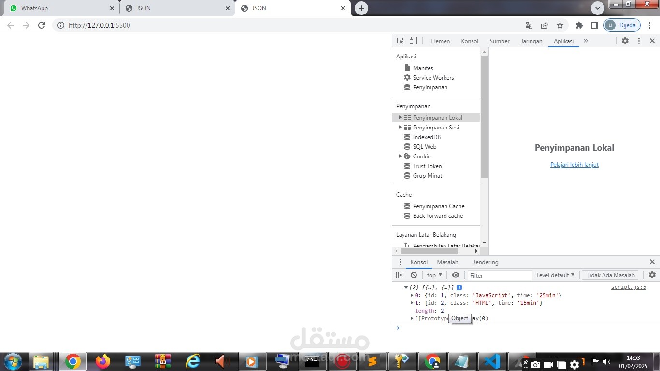Bookmark this page with star icon
Screen dimensions: 660x371
(560, 25)
